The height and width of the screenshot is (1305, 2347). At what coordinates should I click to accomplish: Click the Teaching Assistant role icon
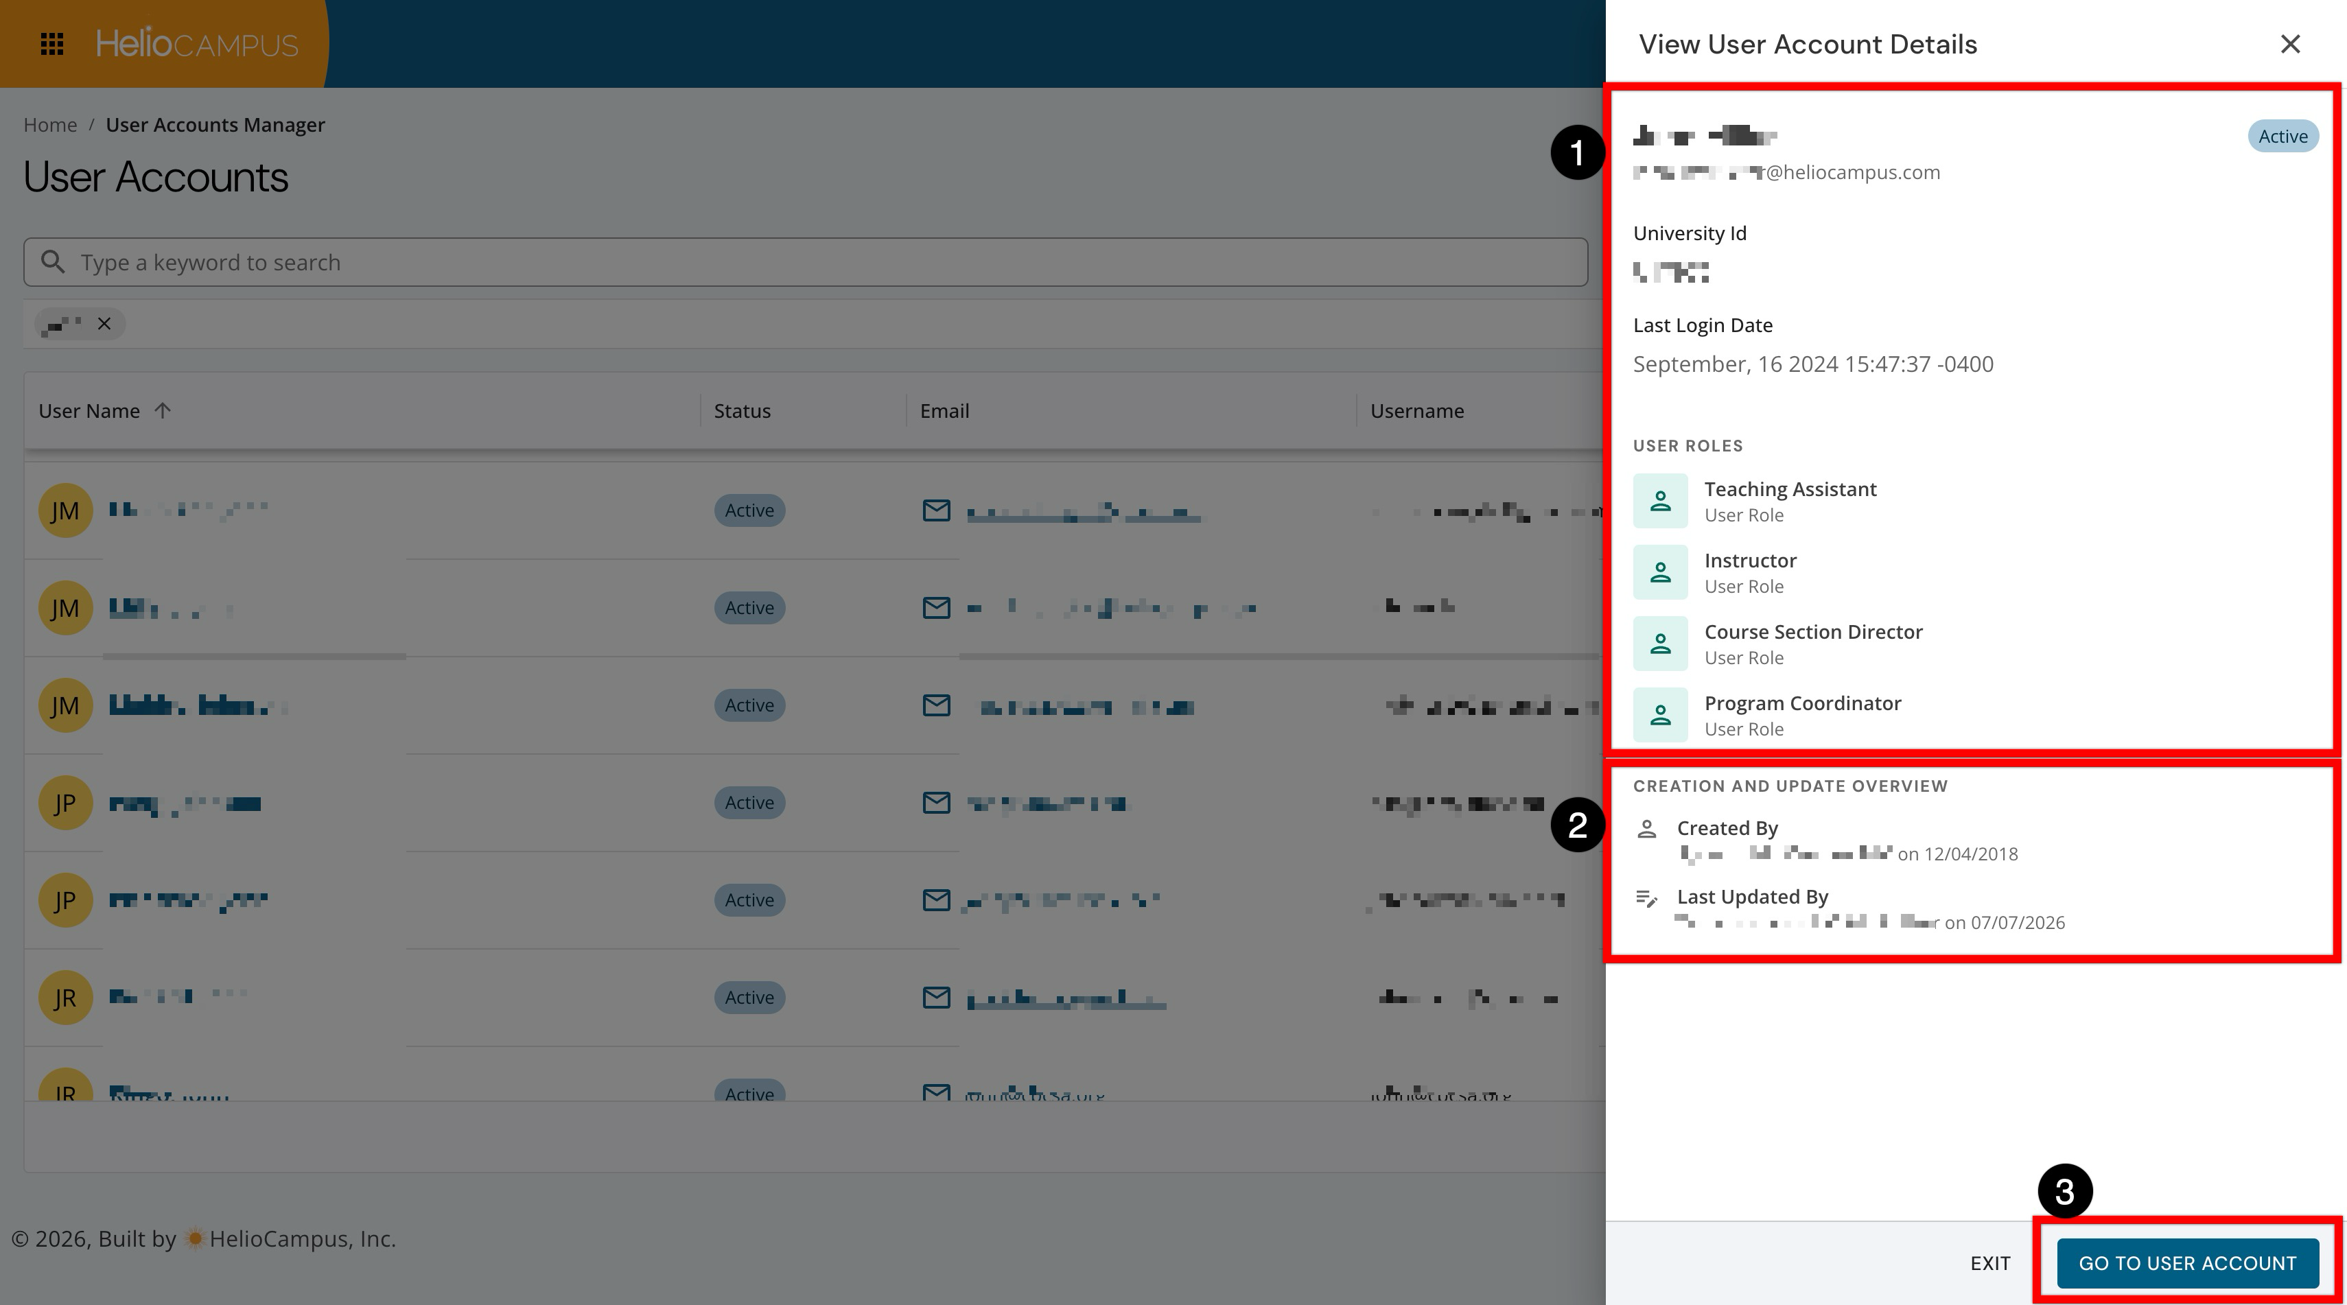[1660, 501]
